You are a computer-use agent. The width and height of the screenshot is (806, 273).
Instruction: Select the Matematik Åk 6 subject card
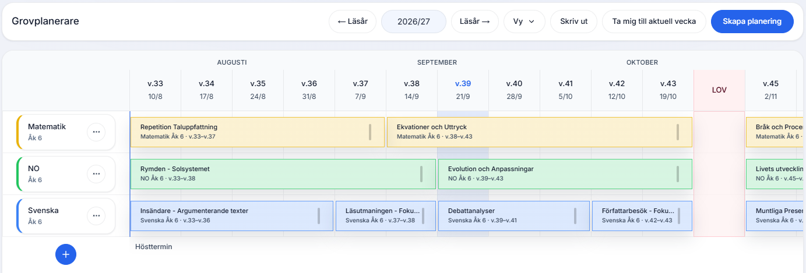[66, 132]
